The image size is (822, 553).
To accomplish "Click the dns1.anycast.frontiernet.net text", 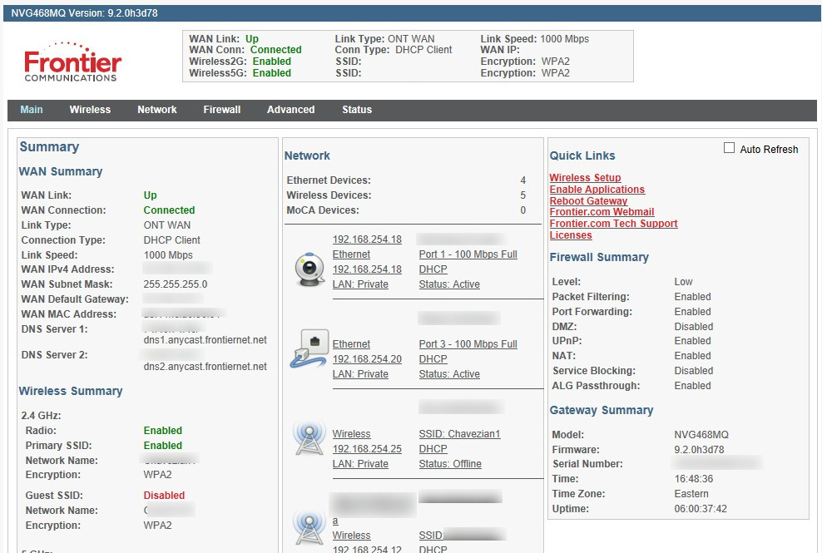I will (205, 339).
